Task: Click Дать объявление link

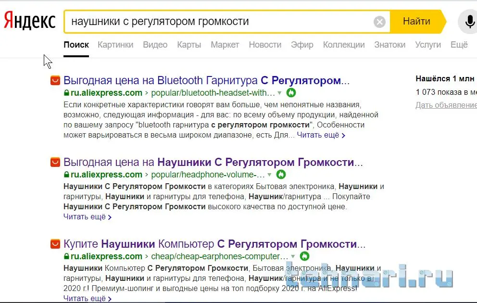Action: coord(446,105)
